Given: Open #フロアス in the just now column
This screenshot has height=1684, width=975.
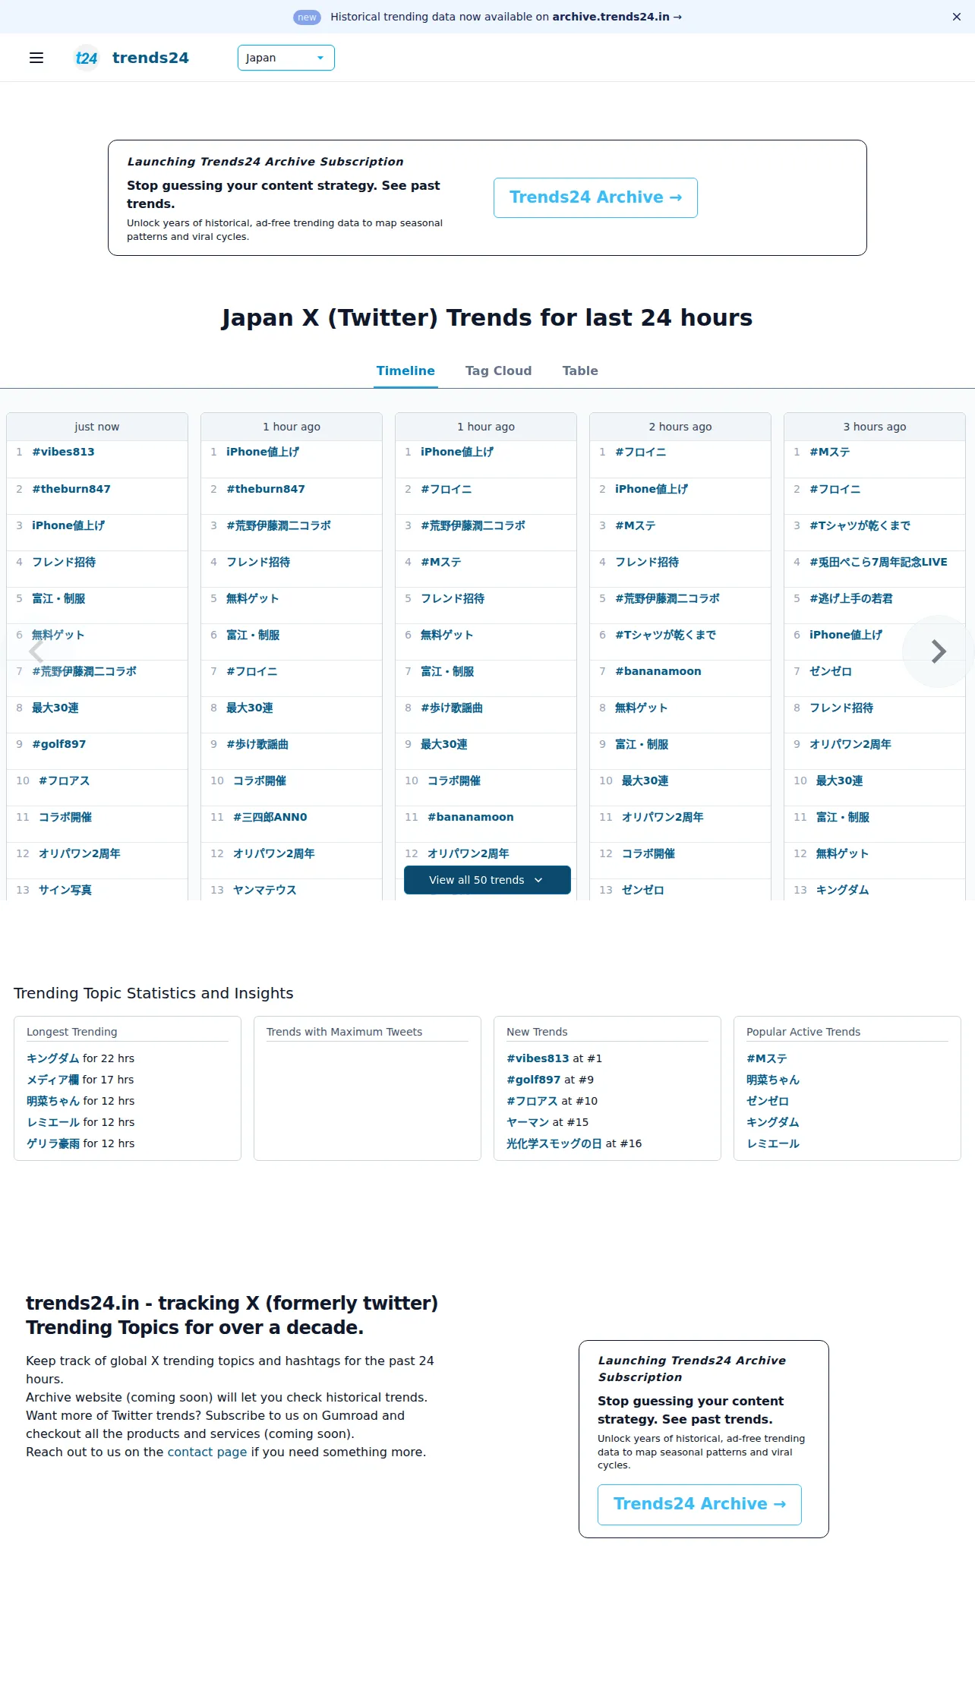Looking at the screenshot, I should [x=65, y=781].
